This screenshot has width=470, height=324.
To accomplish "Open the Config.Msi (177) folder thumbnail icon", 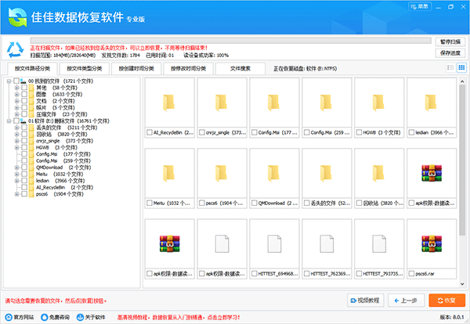I will [x=273, y=103].
